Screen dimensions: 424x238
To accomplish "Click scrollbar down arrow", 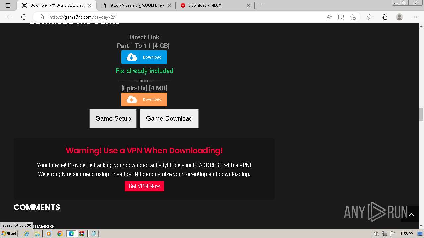I will point(421,226).
